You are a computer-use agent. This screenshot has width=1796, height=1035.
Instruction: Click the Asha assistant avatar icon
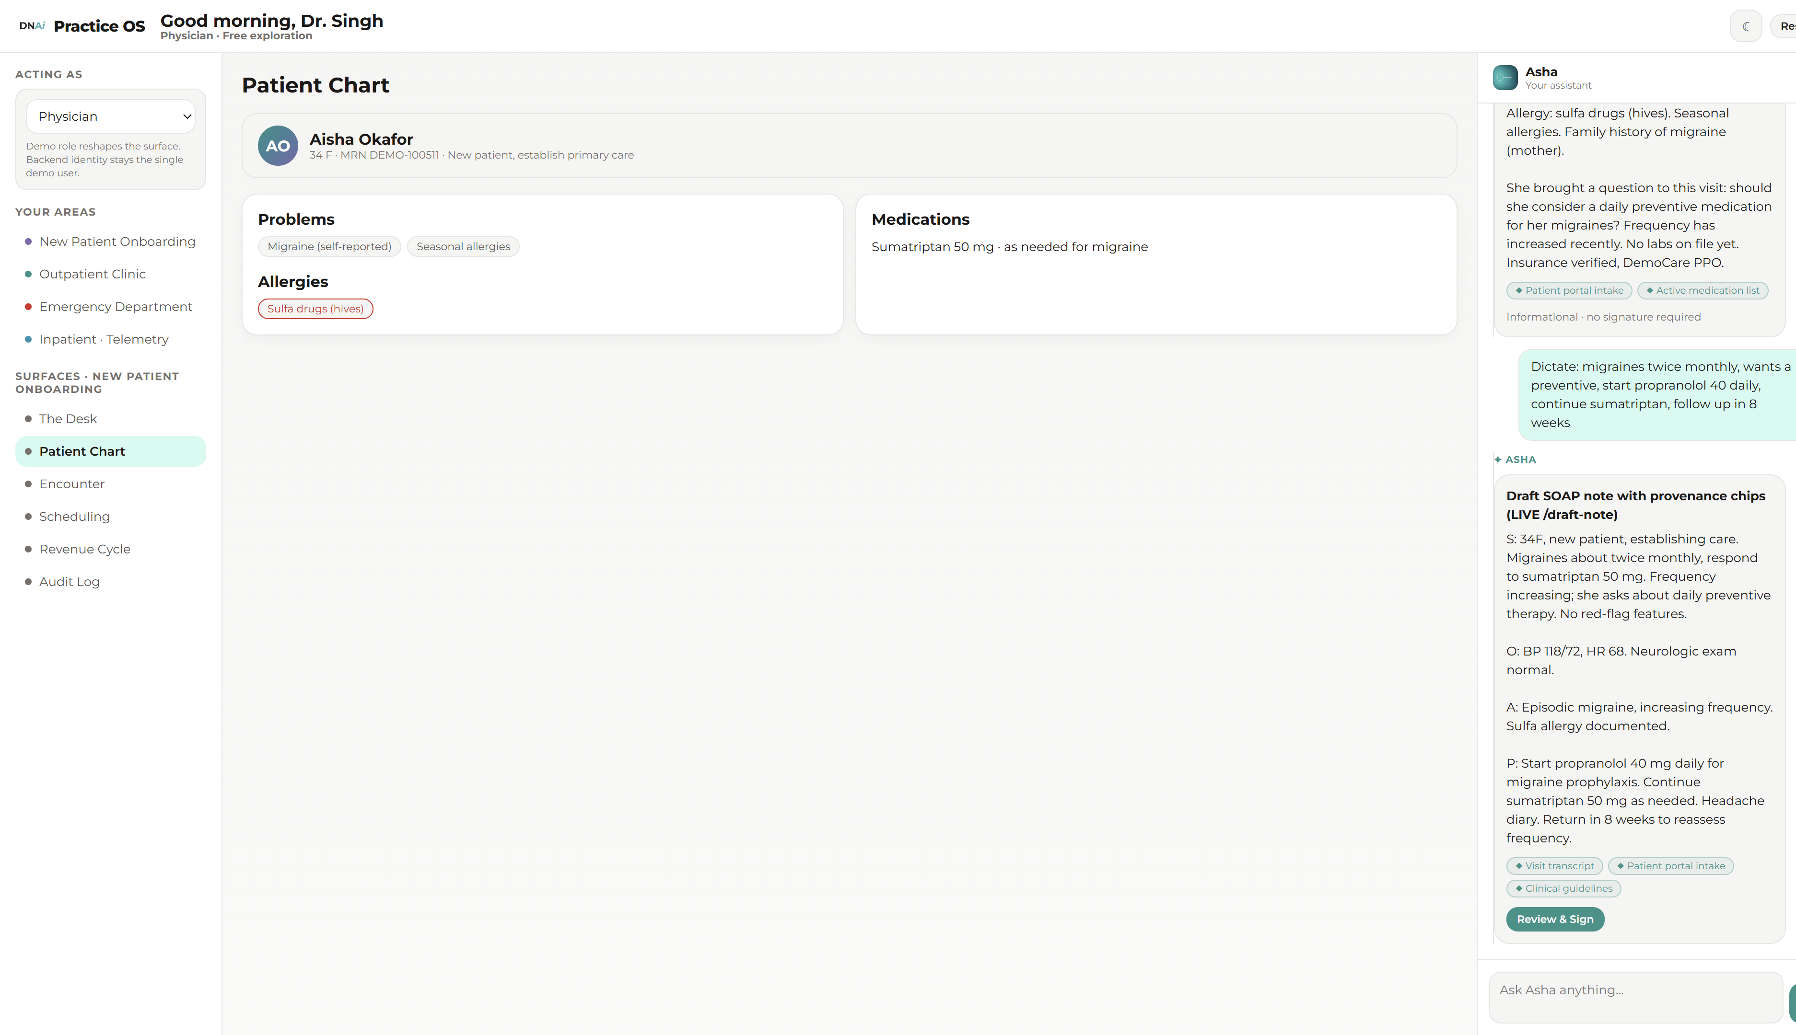point(1505,78)
